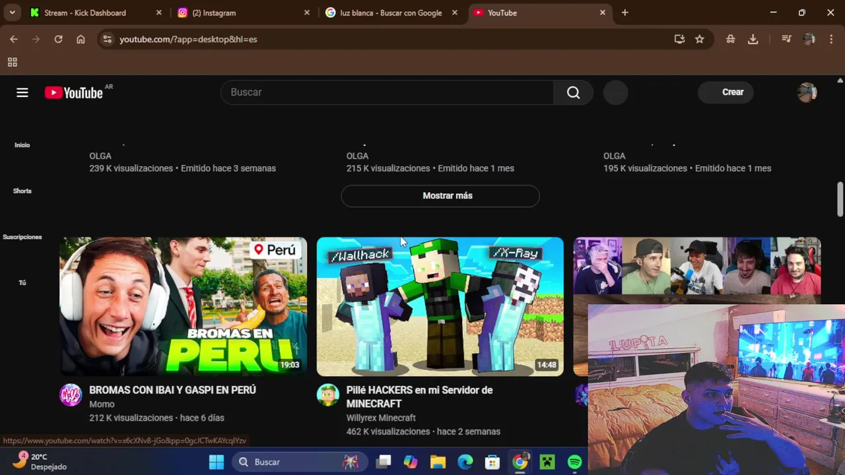The width and height of the screenshot is (845, 475).
Task: Open OLGA channel above 195 K visualizaciones
Action: 614,156
